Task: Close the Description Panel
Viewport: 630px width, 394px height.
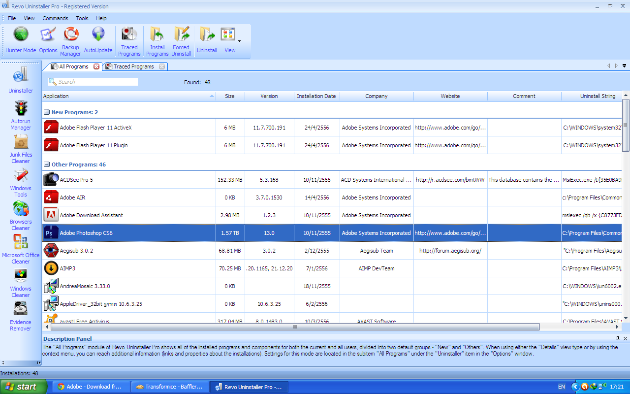Action: 626,338
